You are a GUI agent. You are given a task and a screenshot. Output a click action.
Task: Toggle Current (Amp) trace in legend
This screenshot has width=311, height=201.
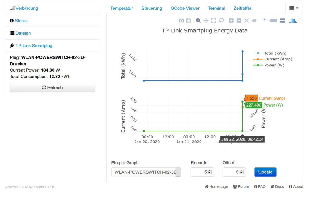pyautogui.click(x=273, y=59)
